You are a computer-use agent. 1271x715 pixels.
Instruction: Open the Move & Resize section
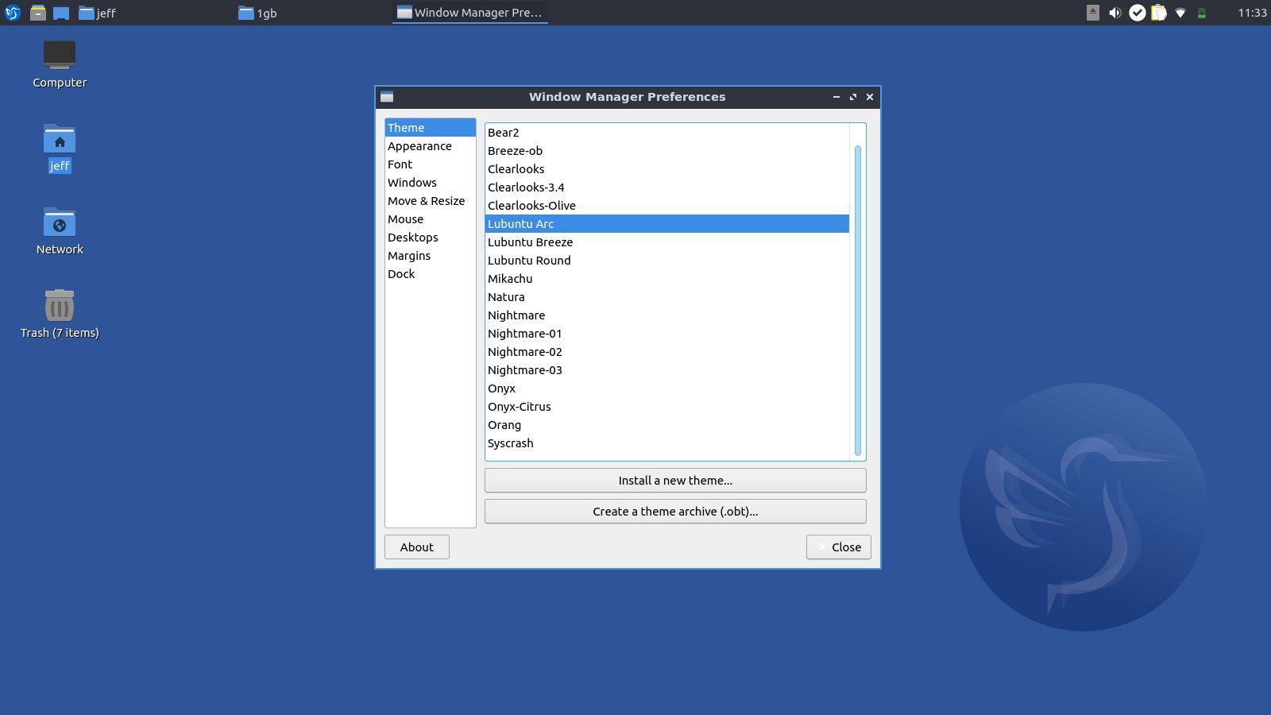431,201
